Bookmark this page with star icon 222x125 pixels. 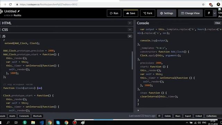click(203, 5)
